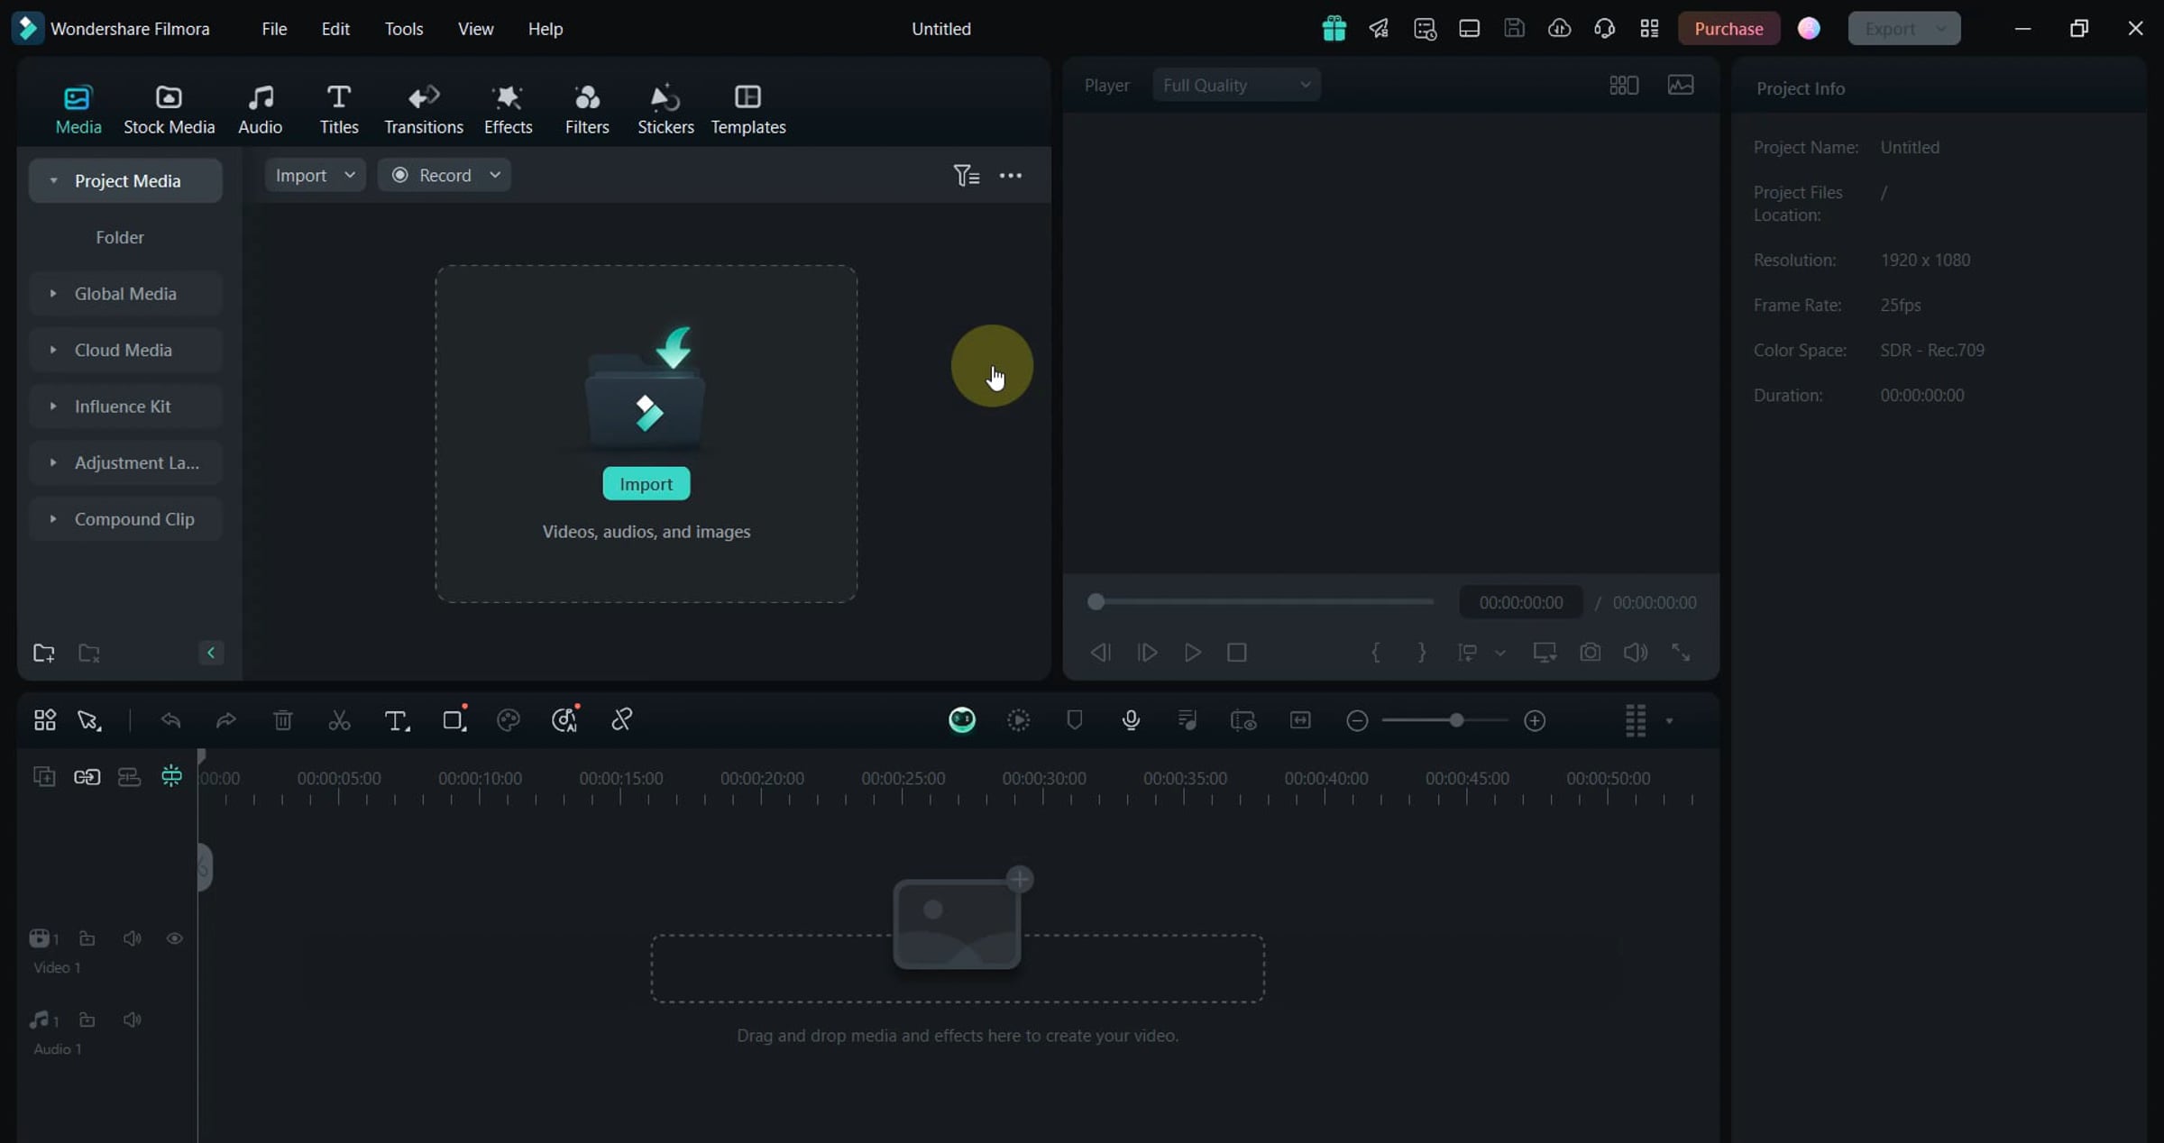Click the Import box to add media
This screenshot has width=2164, height=1143.
(x=646, y=483)
